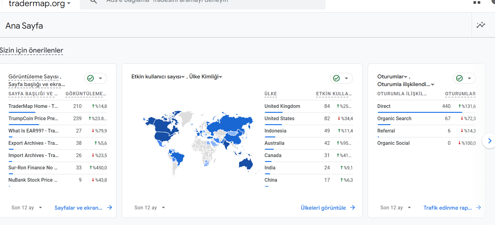Select Export Archives - Tra... row
495x225 pixels.
pos(57,143)
